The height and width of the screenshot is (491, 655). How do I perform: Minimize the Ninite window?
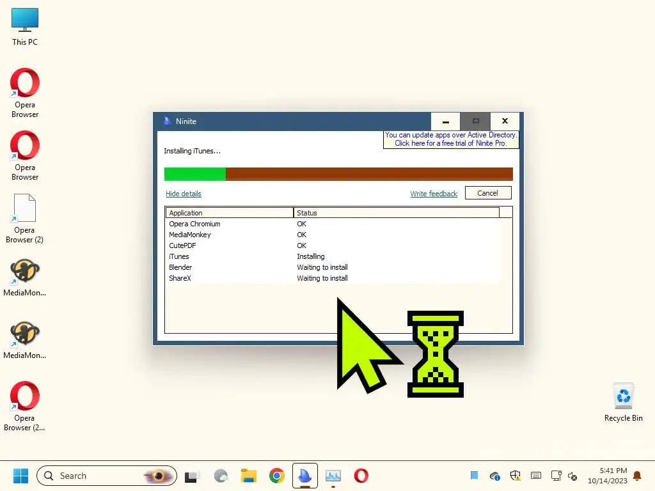pyautogui.click(x=446, y=121)
